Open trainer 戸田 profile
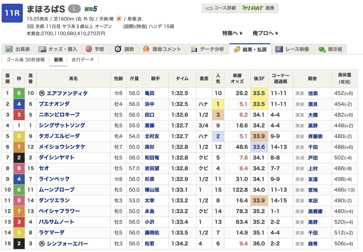This screenshot has width=363, height=252. point(313,158)
